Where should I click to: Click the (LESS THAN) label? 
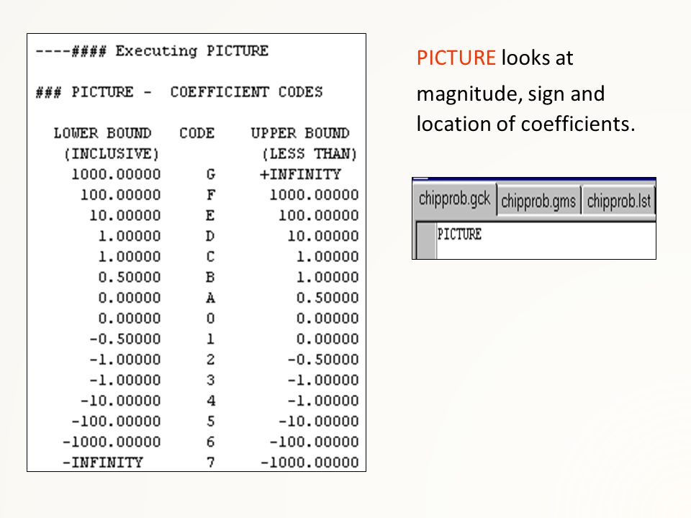tap(310, 154)
